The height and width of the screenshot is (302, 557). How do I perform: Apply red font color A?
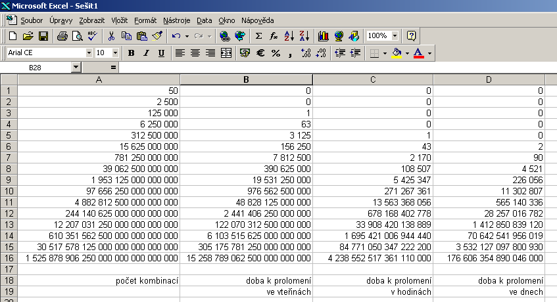(419, 53)
